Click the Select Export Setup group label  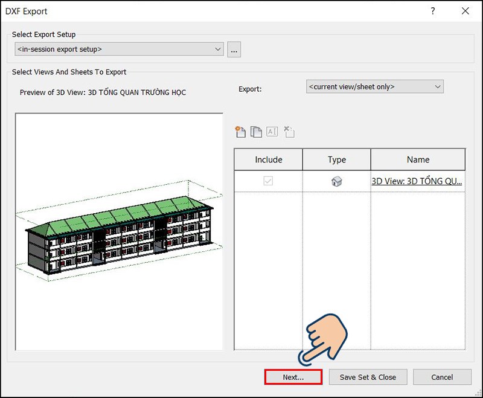(x=43, y=34)
